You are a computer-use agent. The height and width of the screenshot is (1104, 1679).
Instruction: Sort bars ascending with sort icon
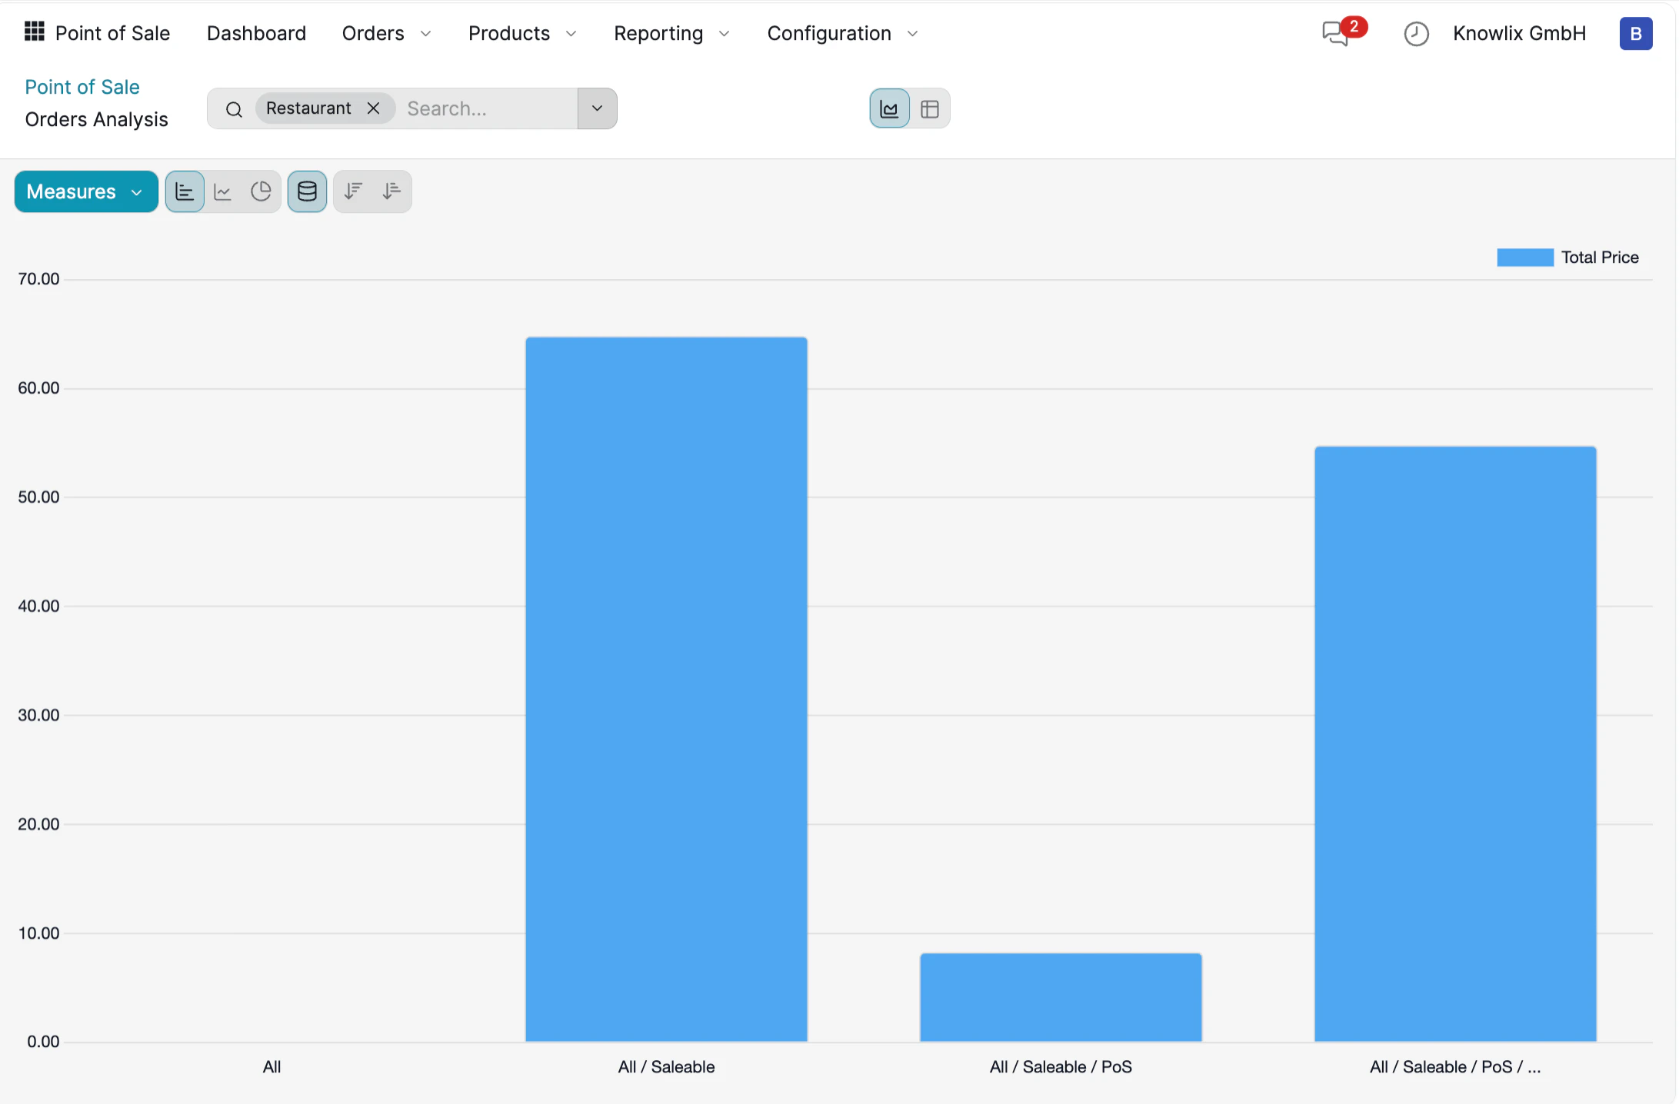[x=391, y=191]
